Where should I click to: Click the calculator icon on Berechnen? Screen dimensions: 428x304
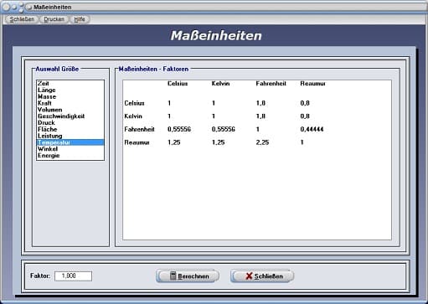click(173, 276)
